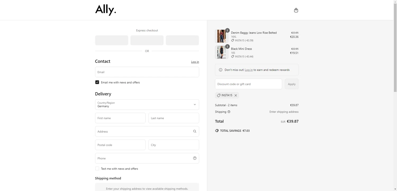Click the address search magnifier icon
The image size is (397, 191).
tap(195, 131)
